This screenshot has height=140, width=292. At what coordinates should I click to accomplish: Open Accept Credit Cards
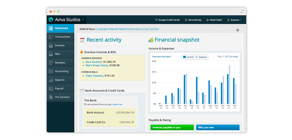click(169, 20)
